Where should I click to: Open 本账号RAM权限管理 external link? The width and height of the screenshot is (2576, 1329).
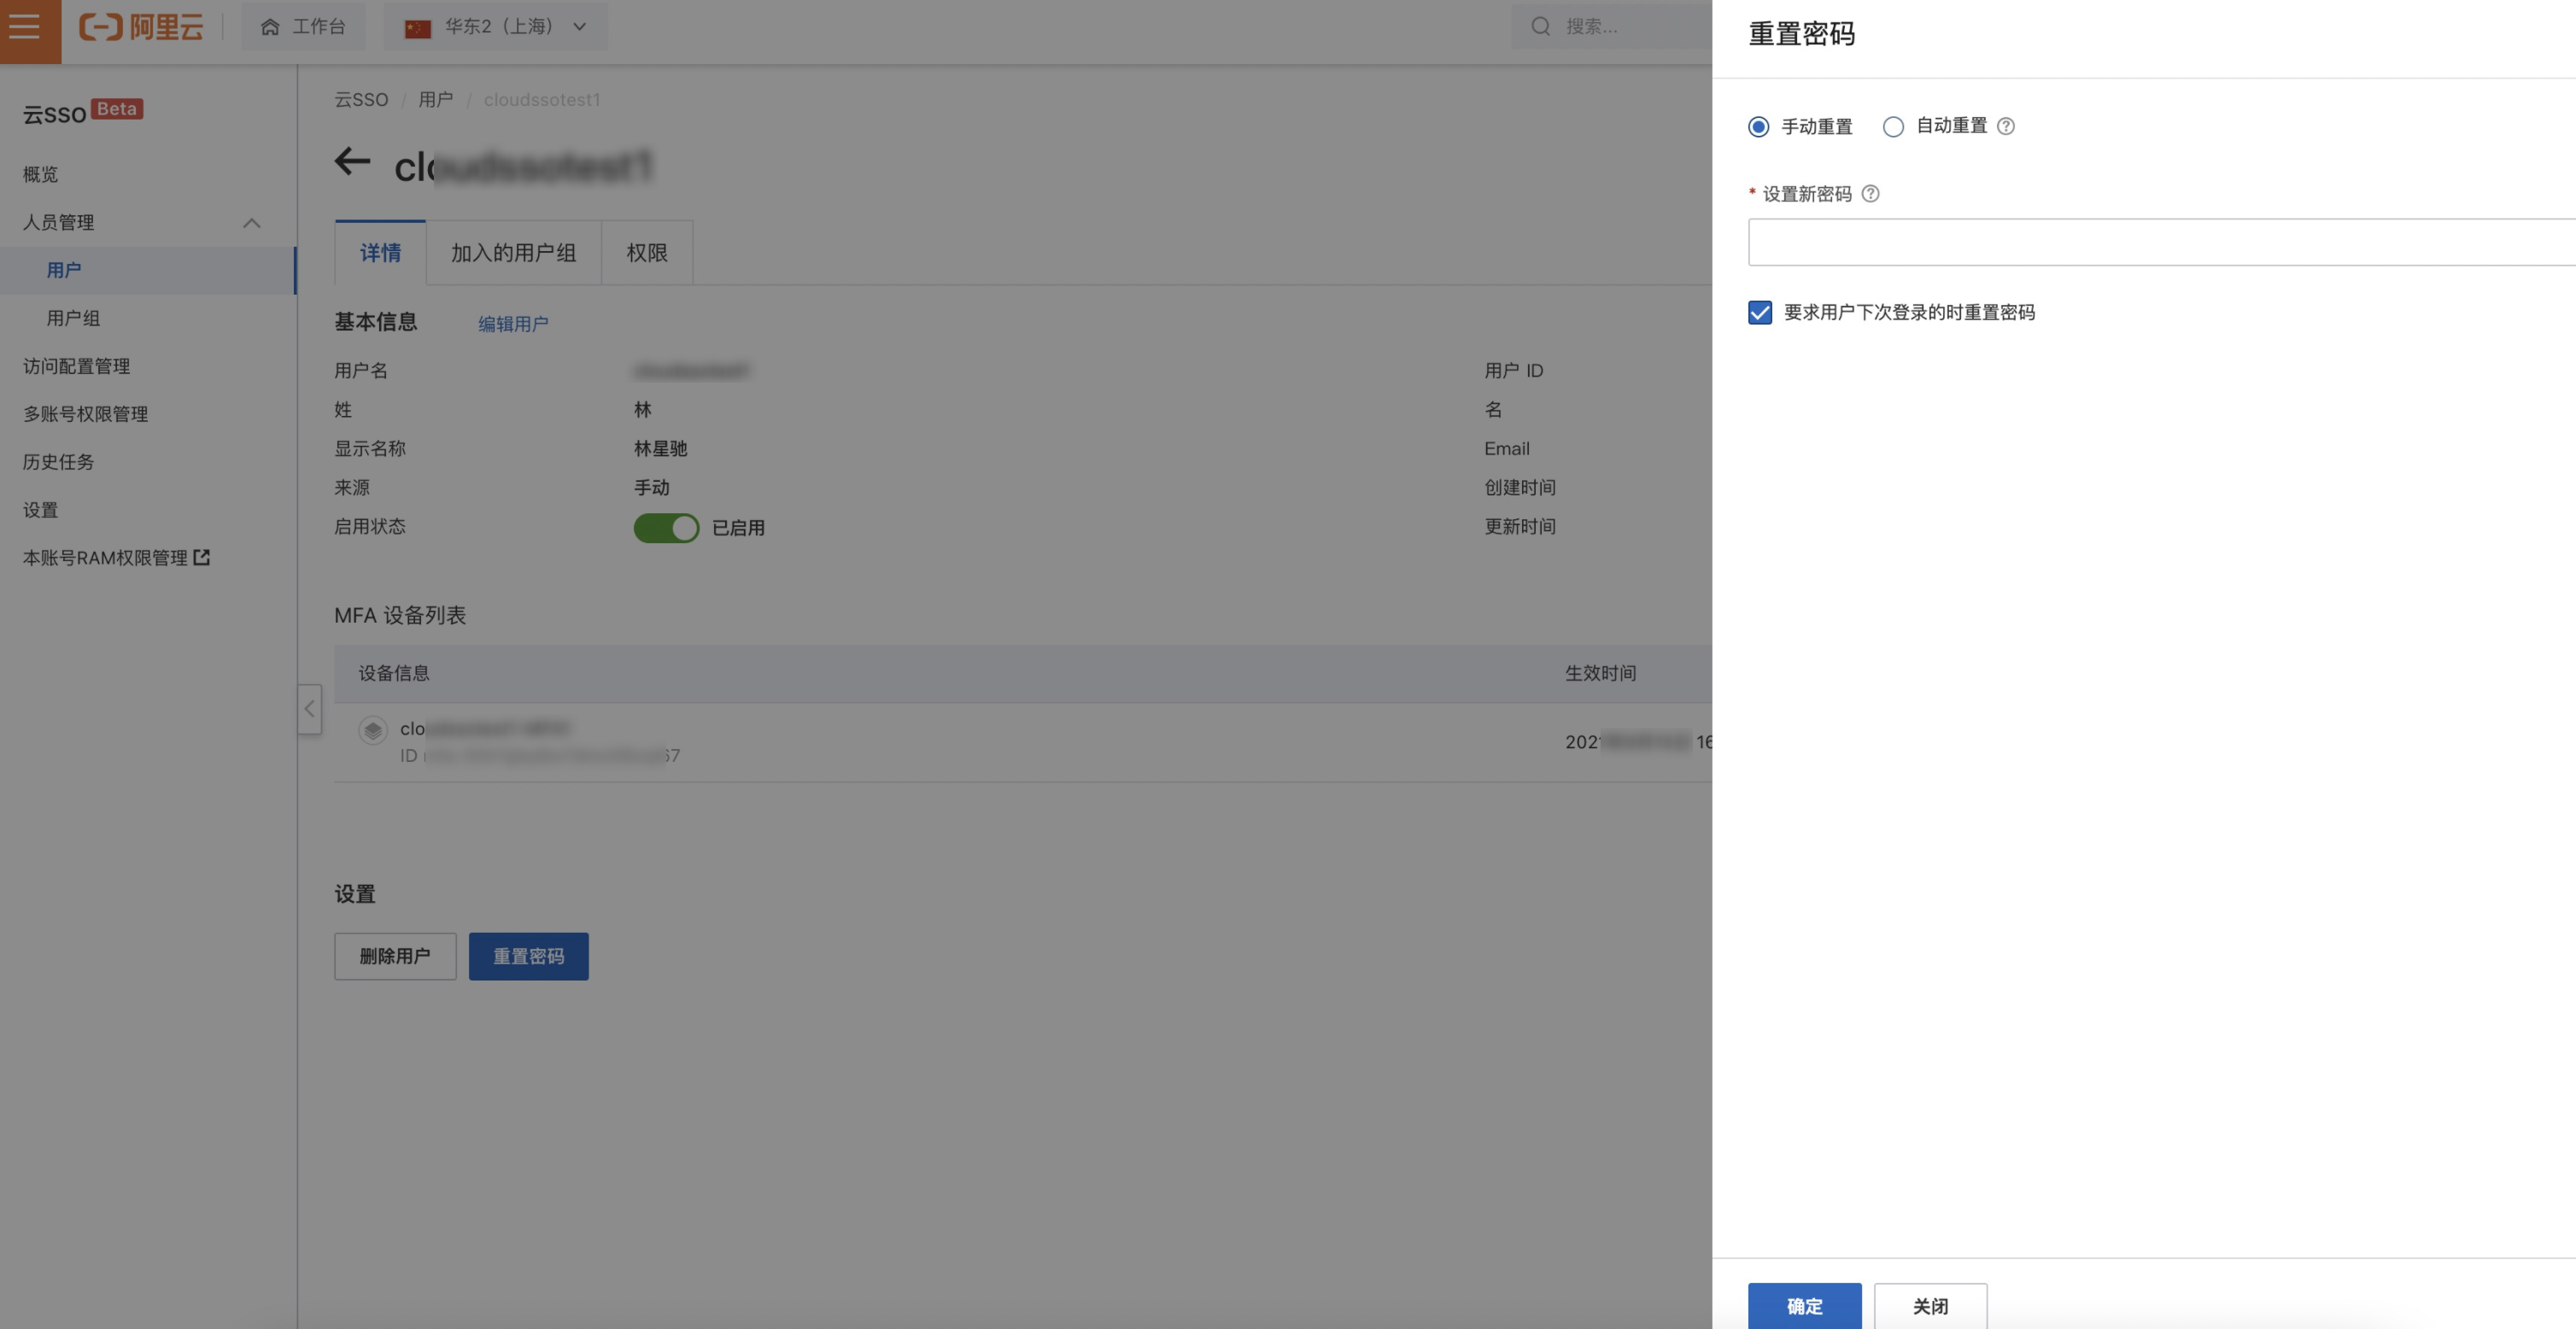[116, 558]
